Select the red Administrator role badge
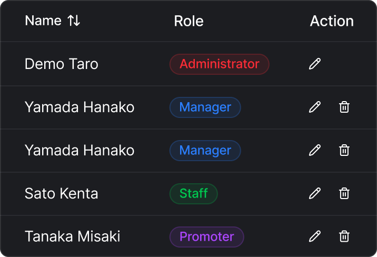This screenshot has height=257, width=377. tap(219, 64)
